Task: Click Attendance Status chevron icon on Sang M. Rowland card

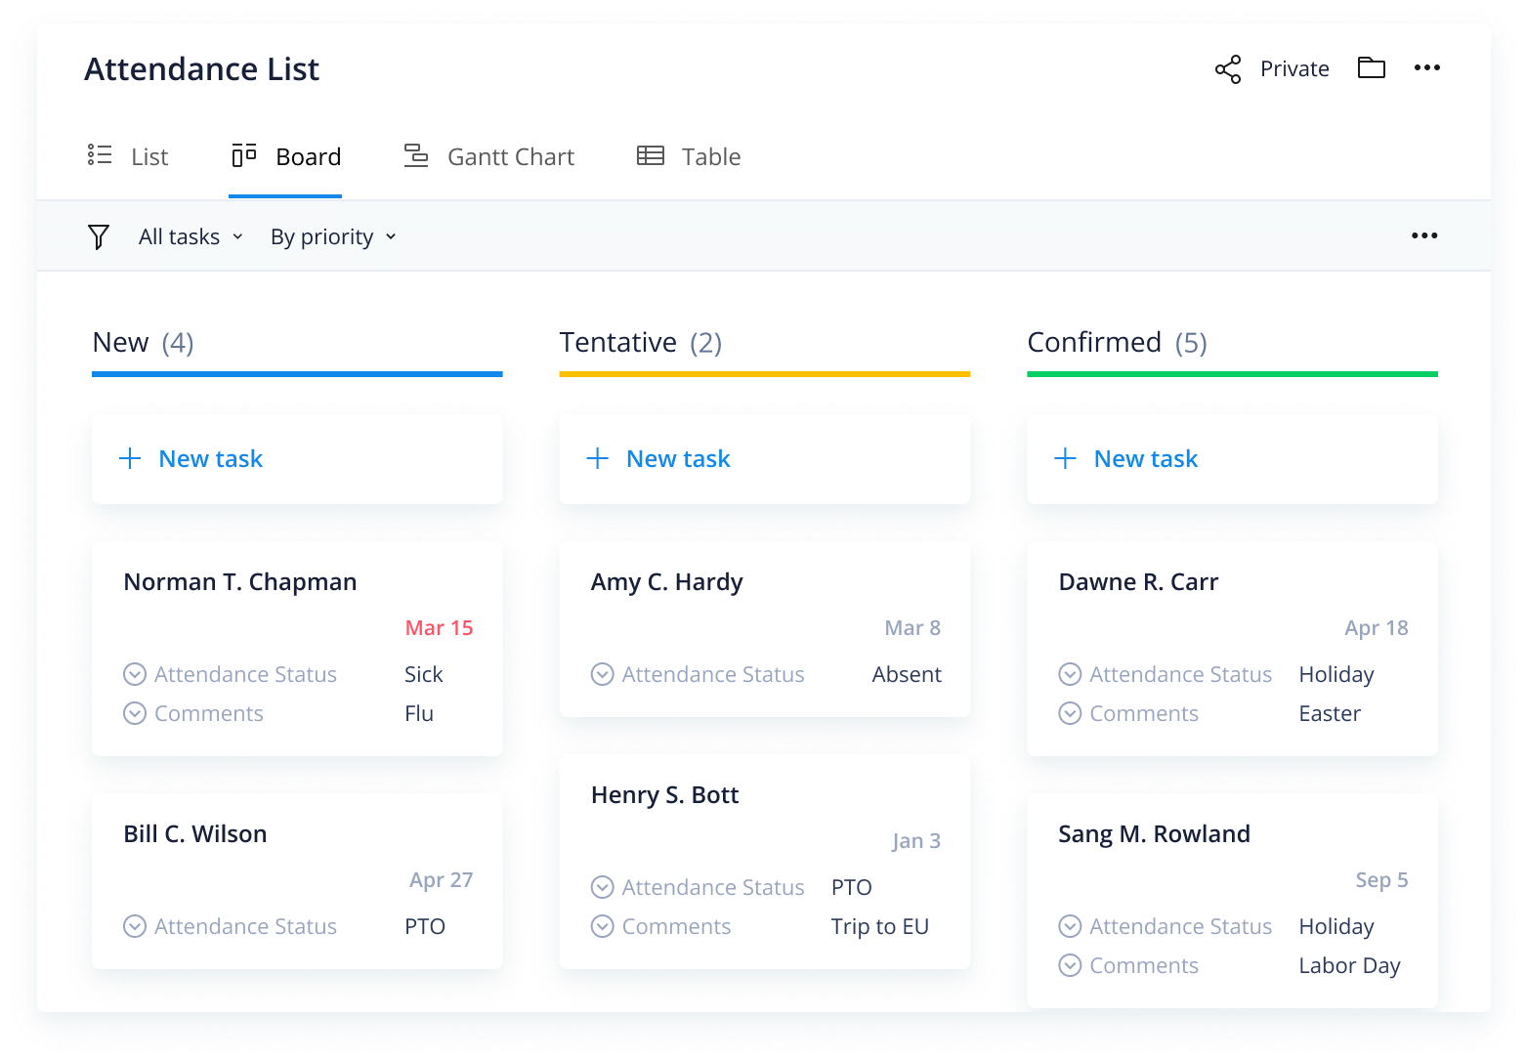Action: click(1071, 926)
